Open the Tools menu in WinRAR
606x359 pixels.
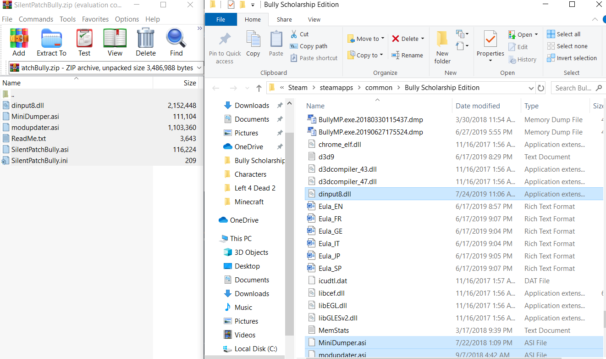(67, 19)
